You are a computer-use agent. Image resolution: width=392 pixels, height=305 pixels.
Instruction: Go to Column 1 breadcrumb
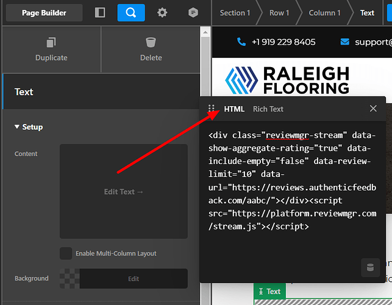[x=324, y=13]
